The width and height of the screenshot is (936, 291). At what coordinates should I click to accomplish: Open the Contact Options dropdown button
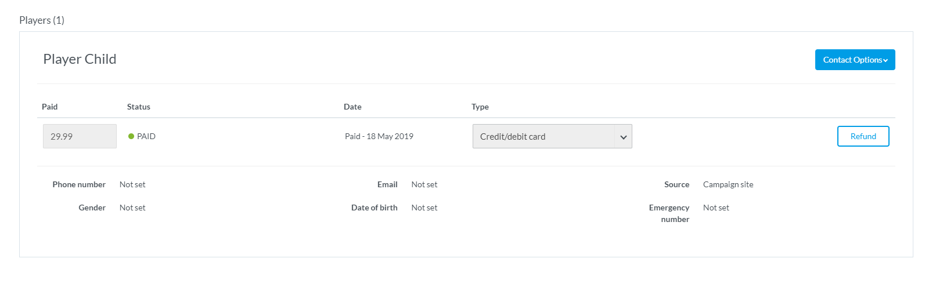[x=855, y=60]
